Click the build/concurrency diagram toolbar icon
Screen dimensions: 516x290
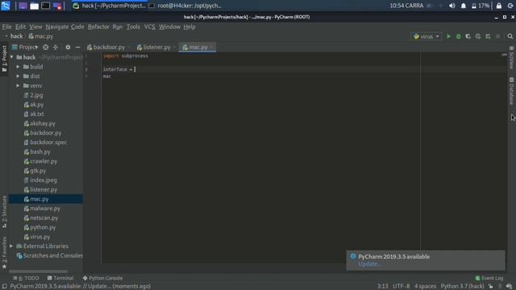point(488,36)
